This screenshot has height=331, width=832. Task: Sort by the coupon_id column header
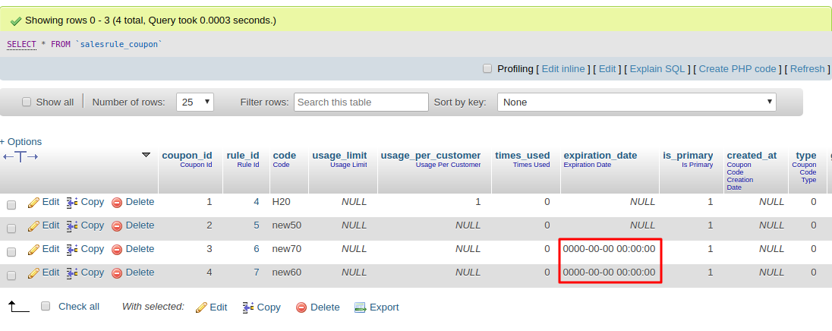click(187, 156)
